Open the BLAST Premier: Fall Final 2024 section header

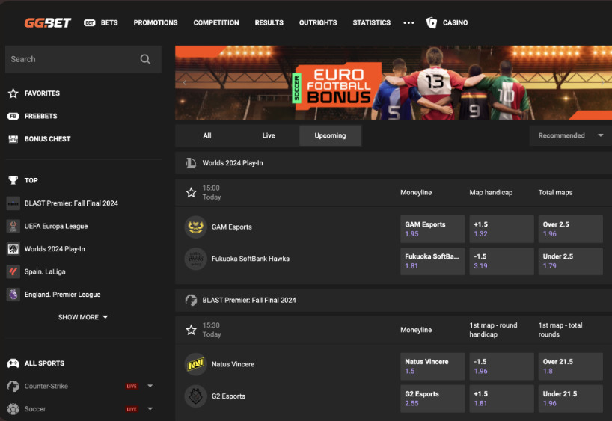394,300
